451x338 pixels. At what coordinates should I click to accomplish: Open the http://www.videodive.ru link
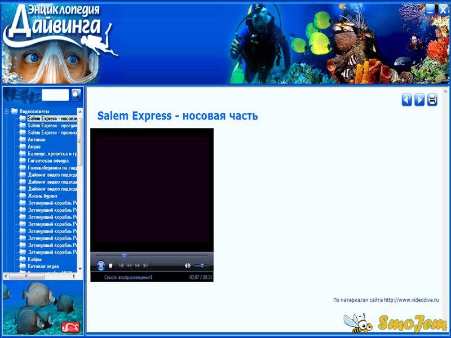[x=412, y=300]
